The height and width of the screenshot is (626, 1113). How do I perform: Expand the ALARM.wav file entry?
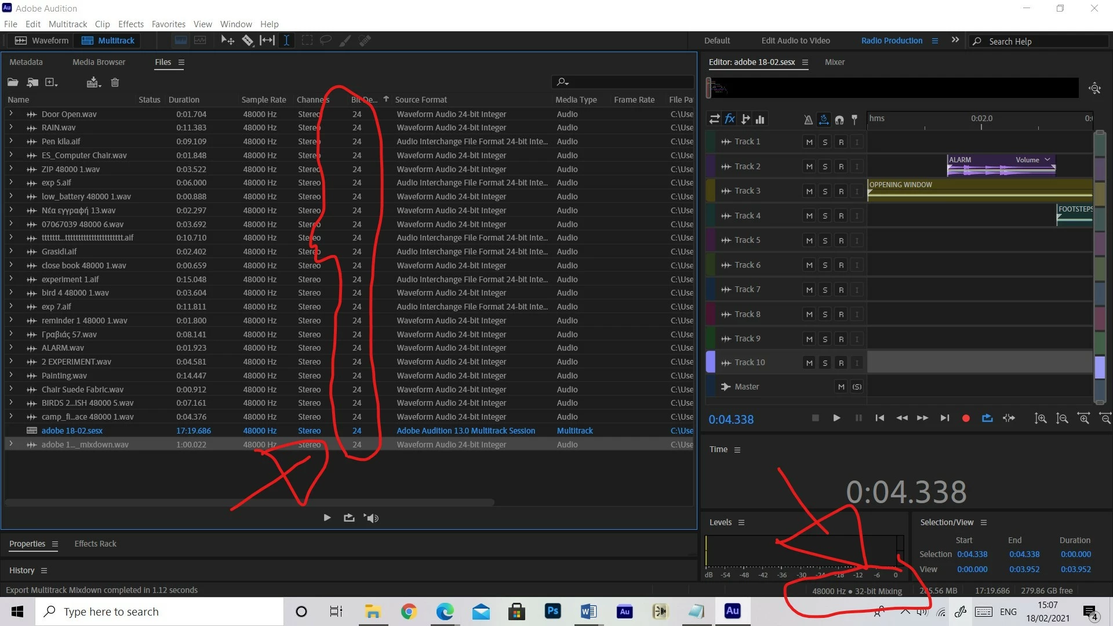10,347
